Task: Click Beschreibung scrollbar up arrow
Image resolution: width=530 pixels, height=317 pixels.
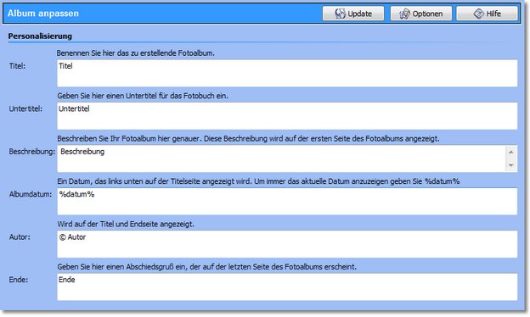Action: pyautogui.click(x=511, y=153)
